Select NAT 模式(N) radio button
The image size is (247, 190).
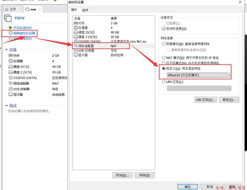163,58
